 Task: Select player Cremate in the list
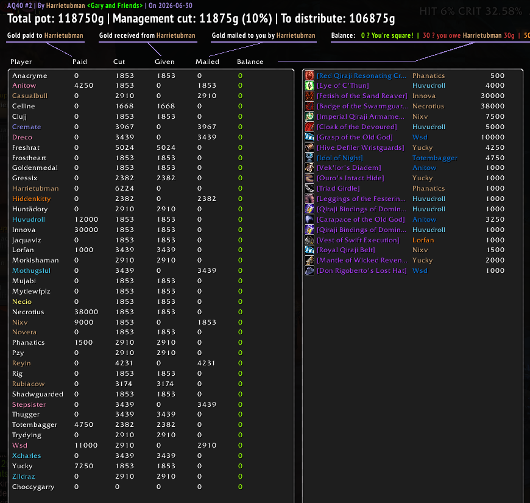pos(27,127)
